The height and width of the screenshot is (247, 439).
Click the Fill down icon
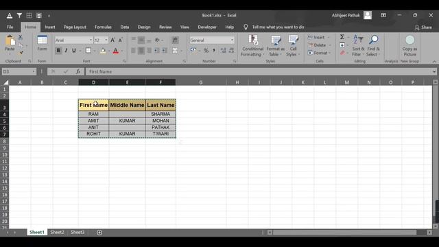342,45
